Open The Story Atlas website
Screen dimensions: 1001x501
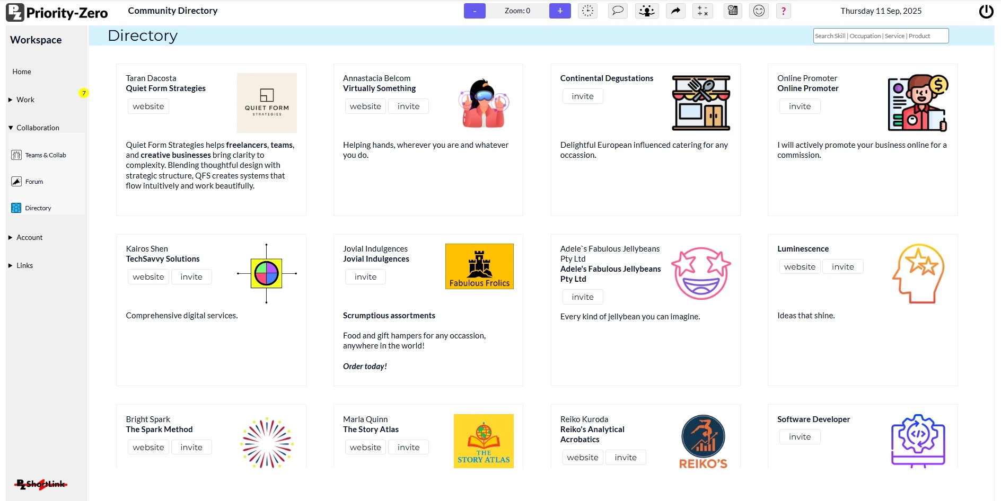(365, 448)
